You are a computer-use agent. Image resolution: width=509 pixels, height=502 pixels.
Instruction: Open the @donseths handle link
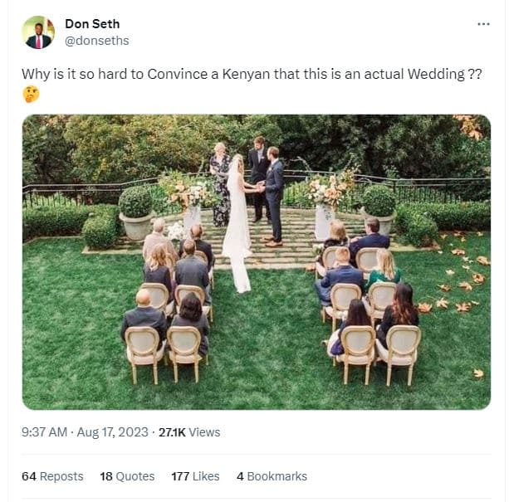(x=96, y=41)
